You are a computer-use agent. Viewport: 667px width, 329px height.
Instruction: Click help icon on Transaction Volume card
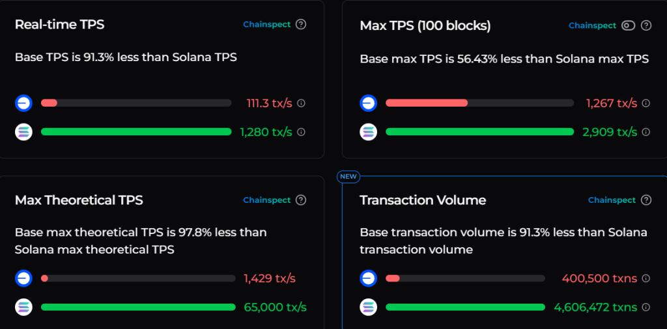point(646,200)
